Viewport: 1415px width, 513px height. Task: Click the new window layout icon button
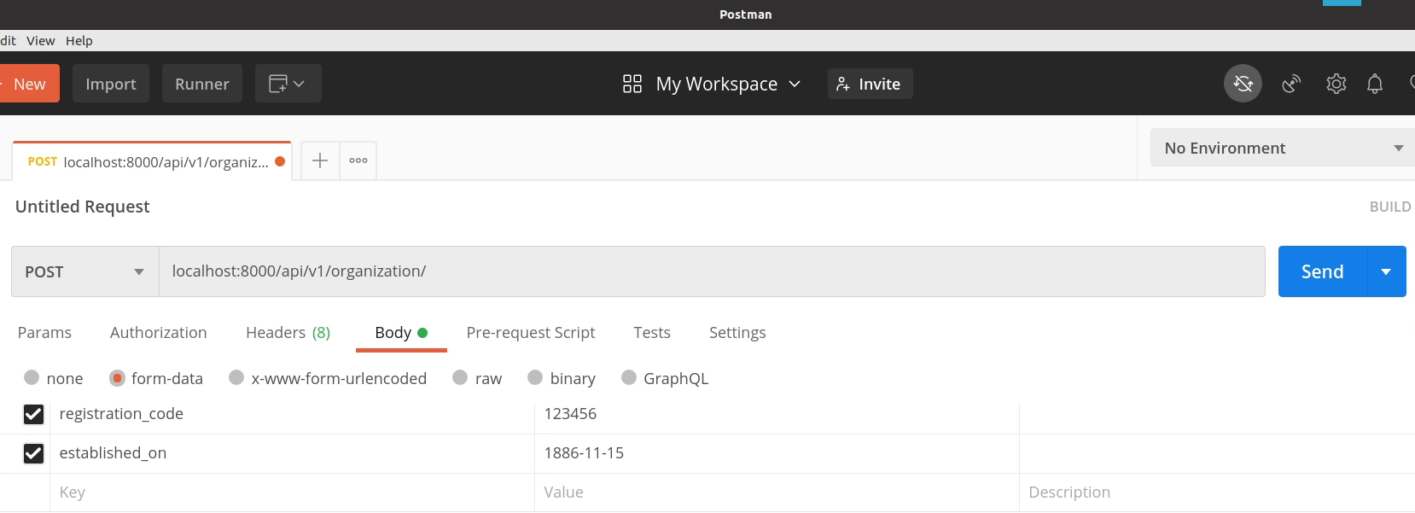(288, 84)
